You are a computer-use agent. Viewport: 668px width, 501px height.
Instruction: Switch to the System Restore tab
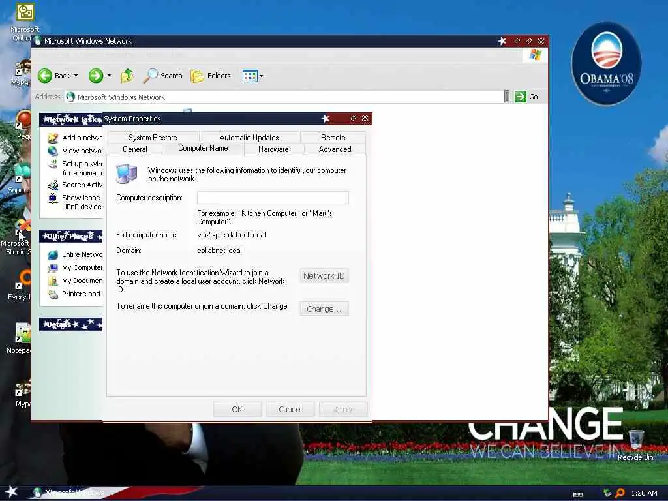point(153,137)
